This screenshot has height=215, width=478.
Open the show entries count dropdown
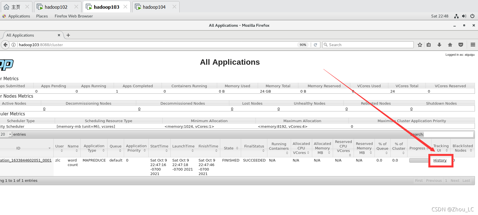(x=6, y=135)
